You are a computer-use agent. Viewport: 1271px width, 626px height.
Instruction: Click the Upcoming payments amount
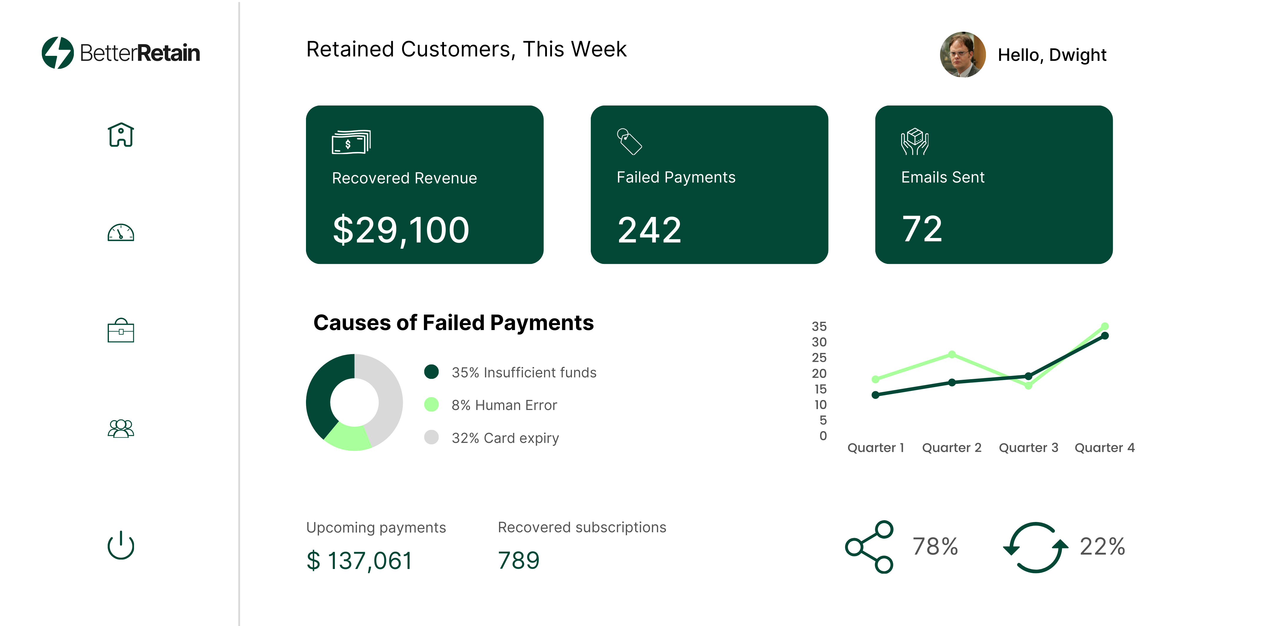pyautogui.click(x=359, y=560)
